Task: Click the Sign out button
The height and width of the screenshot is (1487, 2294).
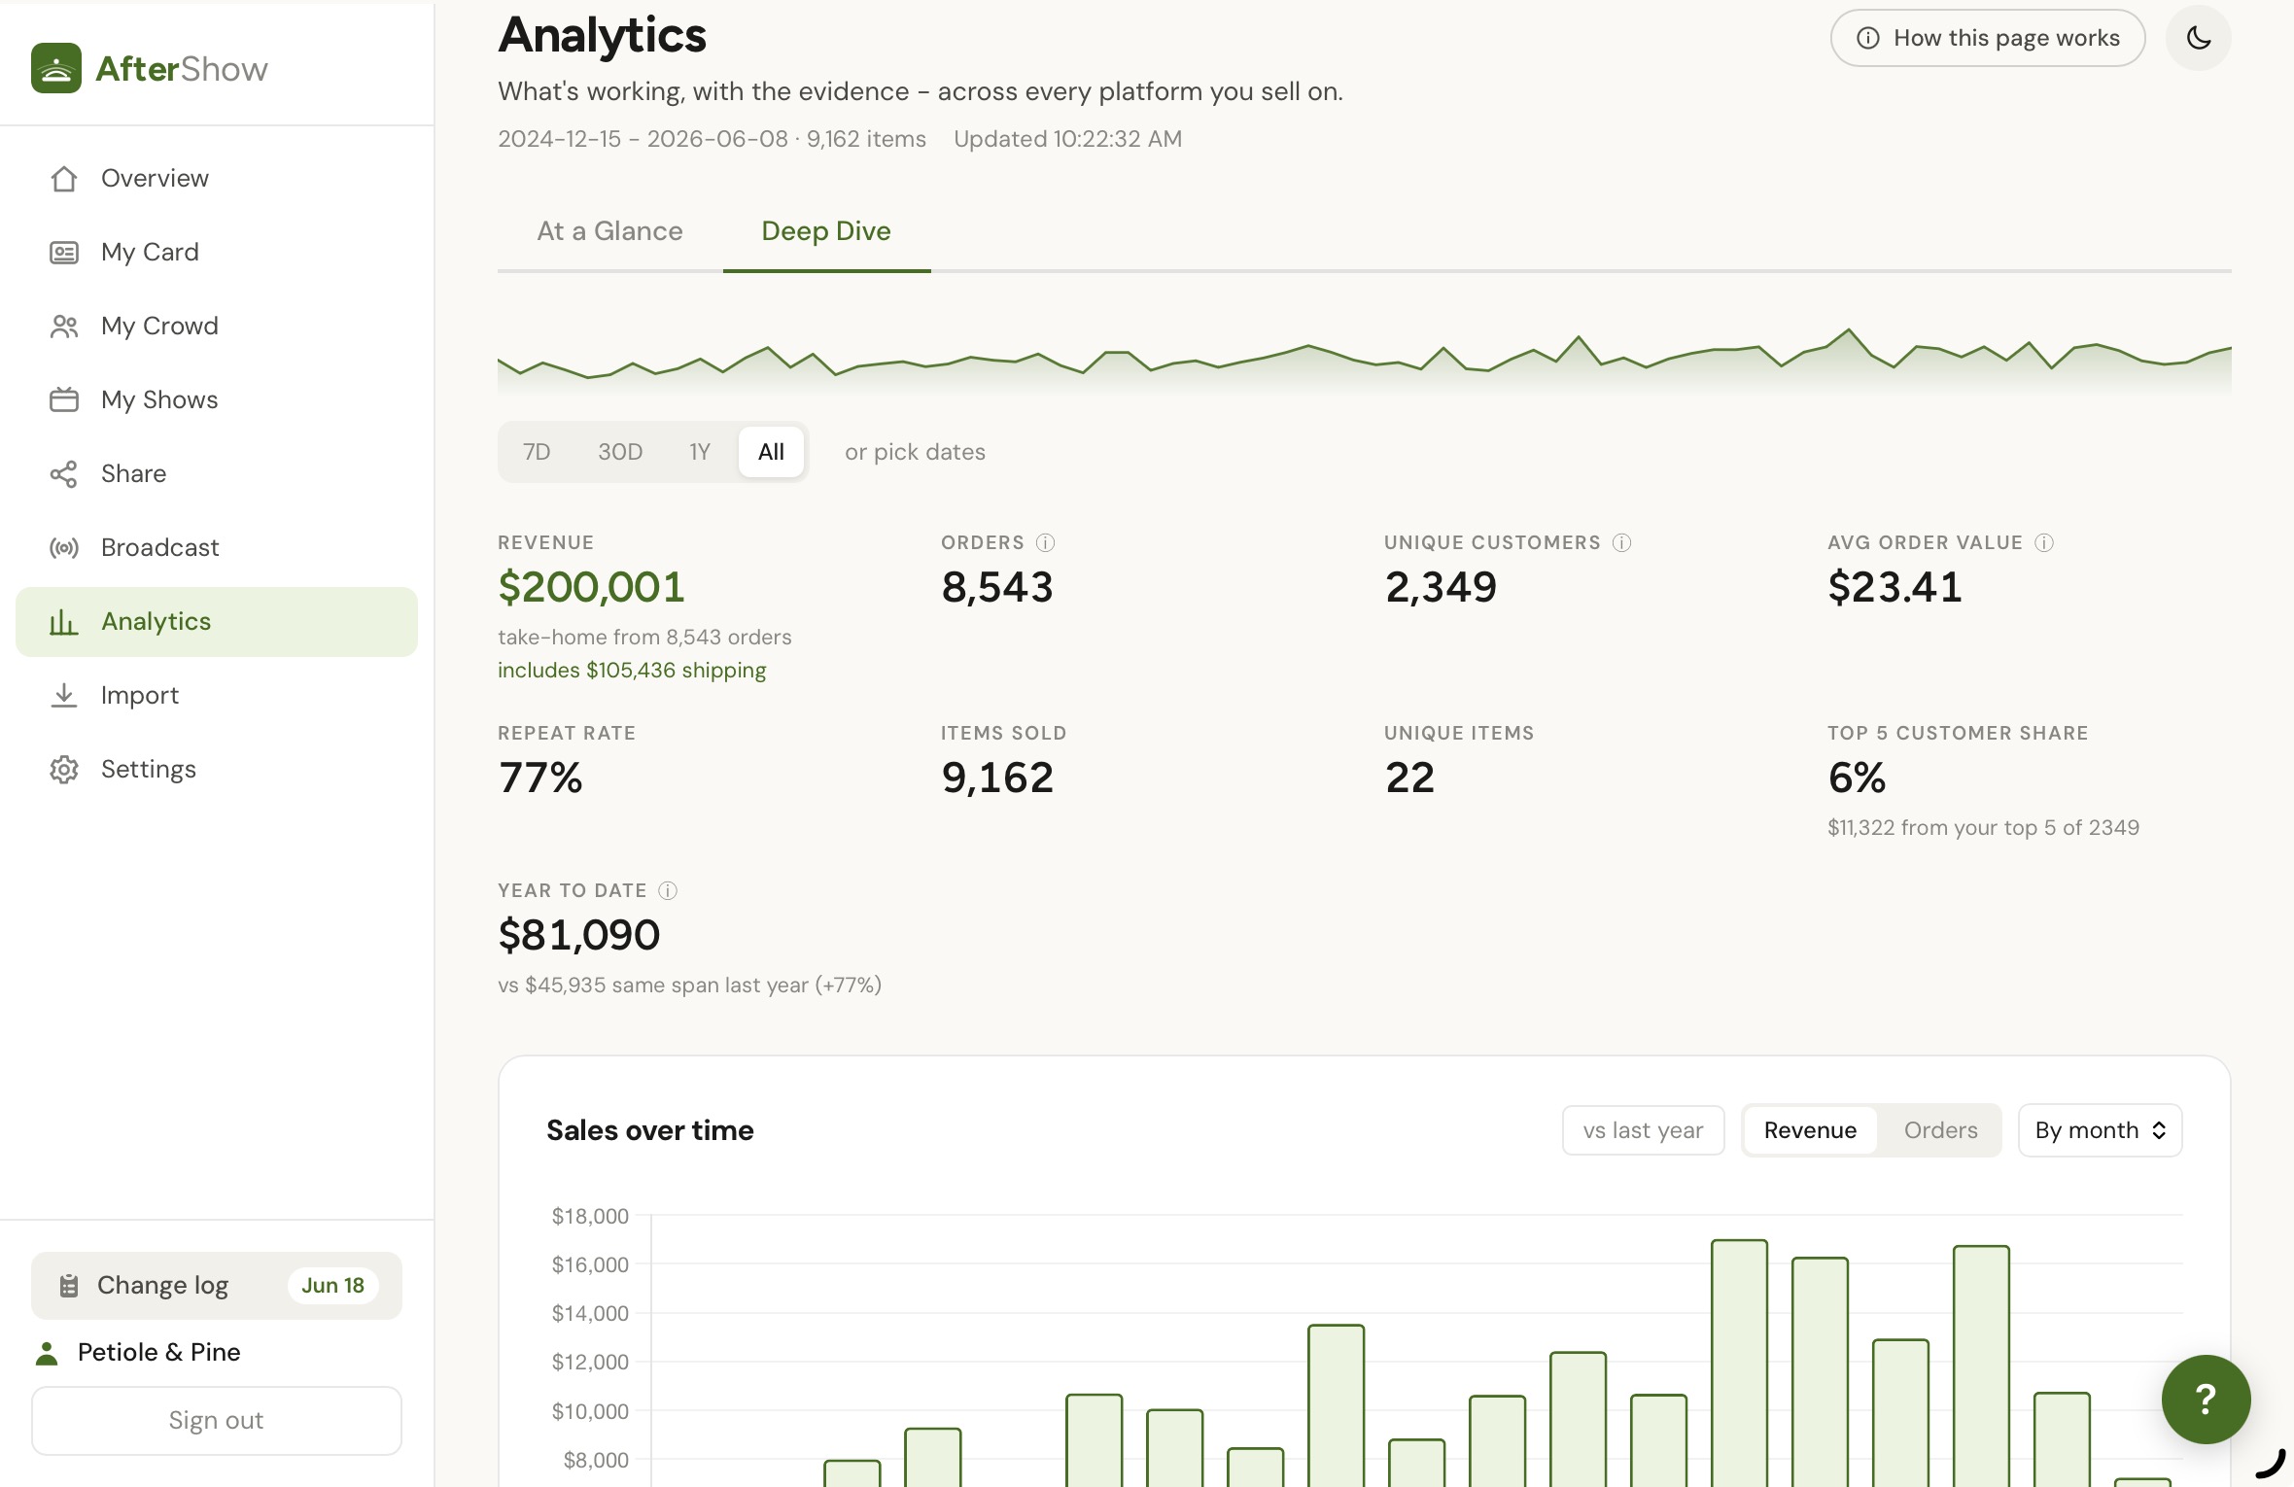Action: tap(216, 1421)
